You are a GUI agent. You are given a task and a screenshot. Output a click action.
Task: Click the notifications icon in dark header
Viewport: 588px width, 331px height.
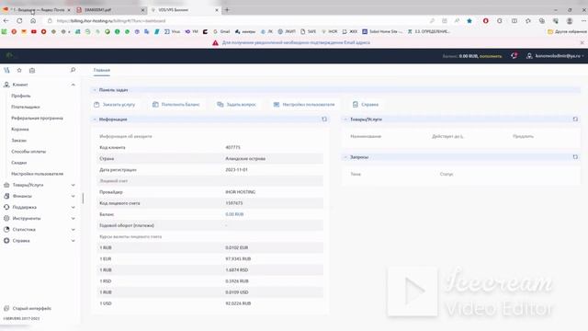coord(514,55)
